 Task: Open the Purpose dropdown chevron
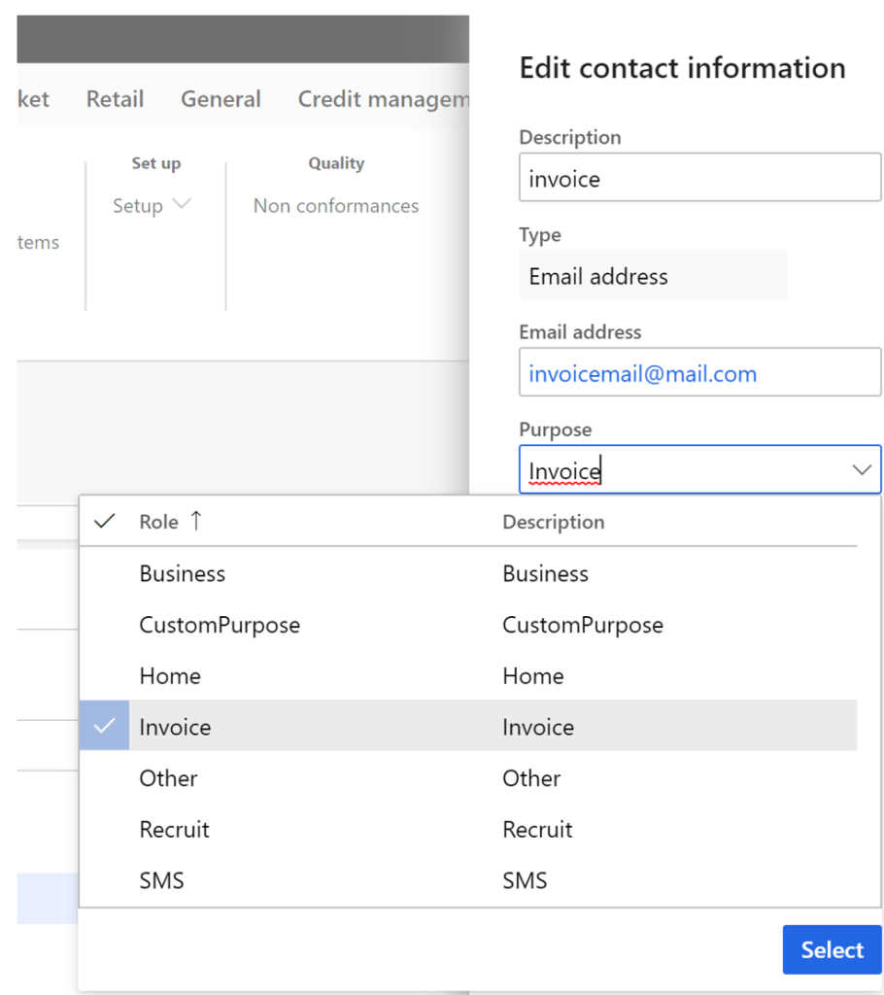(861, 469)
